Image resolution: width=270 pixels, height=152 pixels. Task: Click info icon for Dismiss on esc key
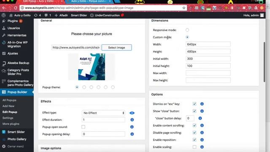pyautogui.click(x=202, y=104)
